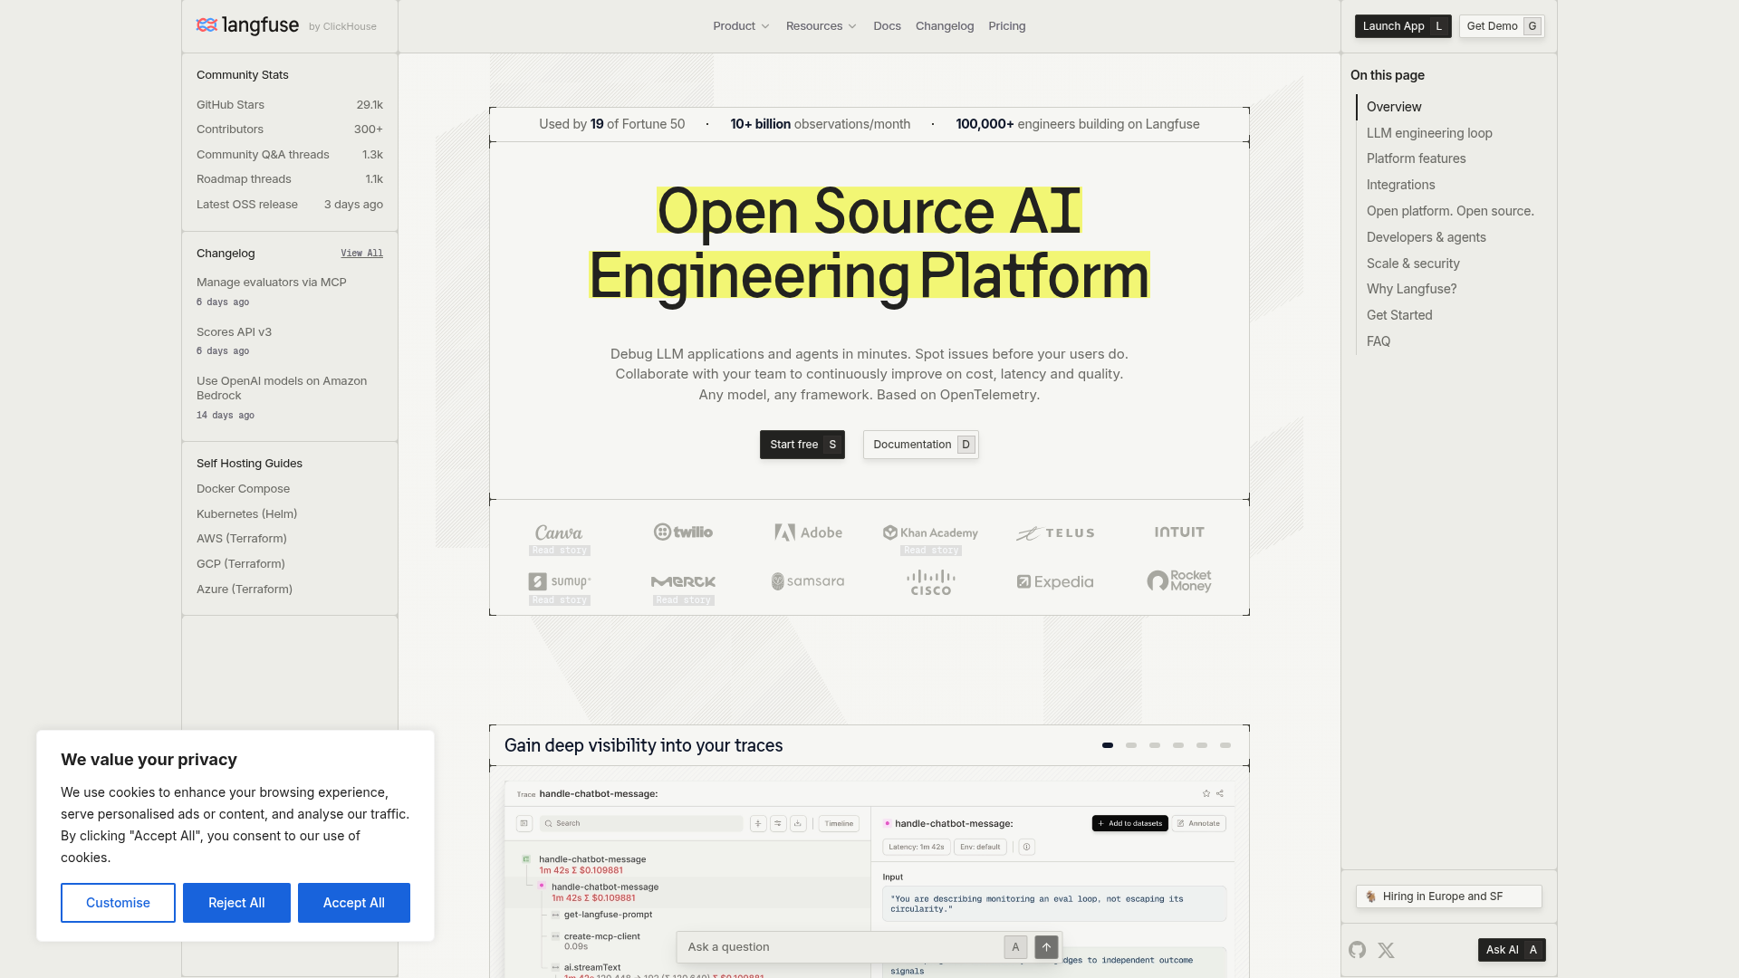Open the Ask AI button

click(x=1512, y=950)
